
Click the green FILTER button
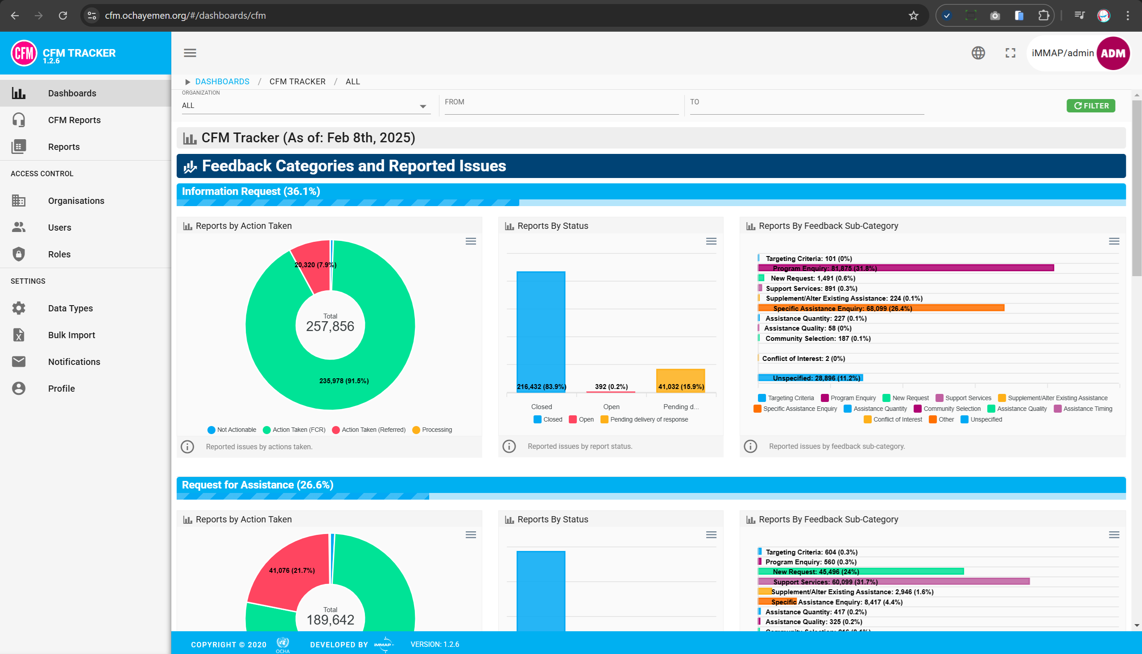coord(1090,106)
